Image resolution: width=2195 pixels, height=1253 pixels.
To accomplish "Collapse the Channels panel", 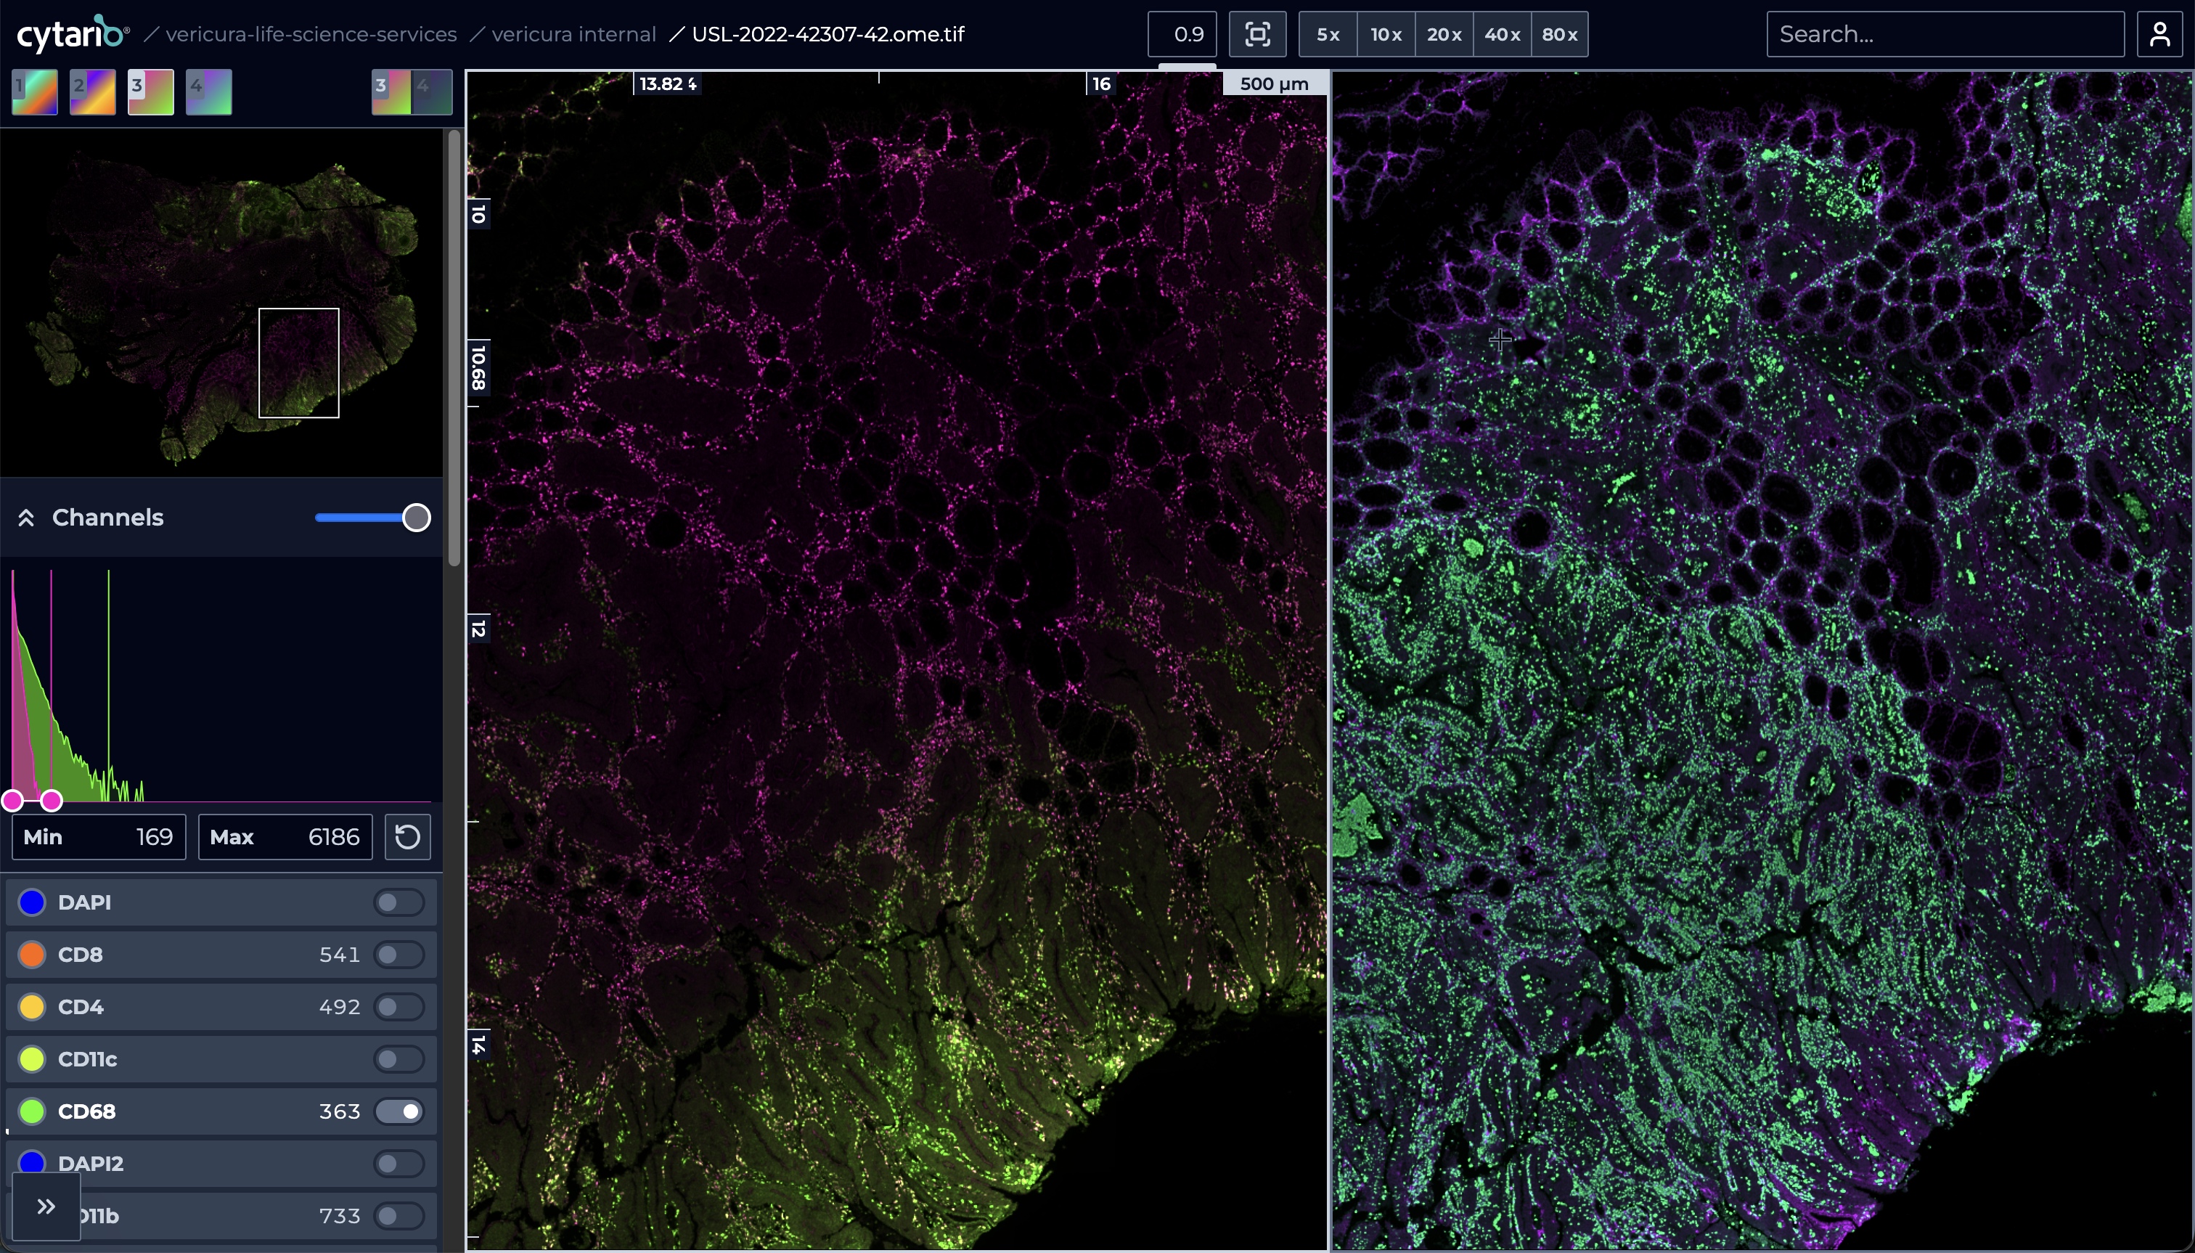I will (26, 518).
